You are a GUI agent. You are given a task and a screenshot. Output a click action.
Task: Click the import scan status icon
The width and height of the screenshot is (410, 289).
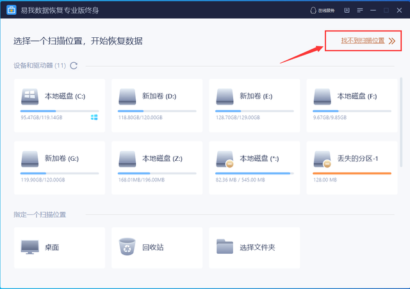pos(347,10)
